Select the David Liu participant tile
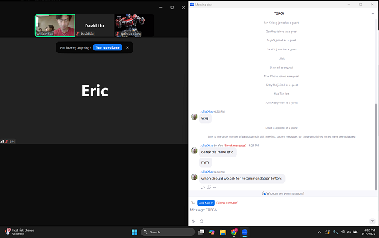 pyautogui.click(x=95, y=25)
